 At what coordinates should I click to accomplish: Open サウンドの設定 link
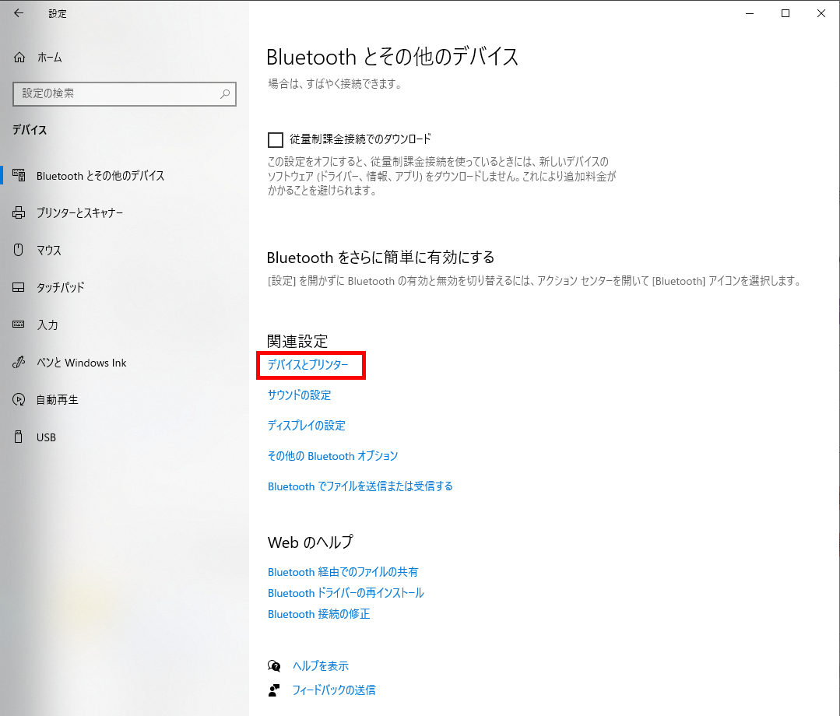[300, 395]
